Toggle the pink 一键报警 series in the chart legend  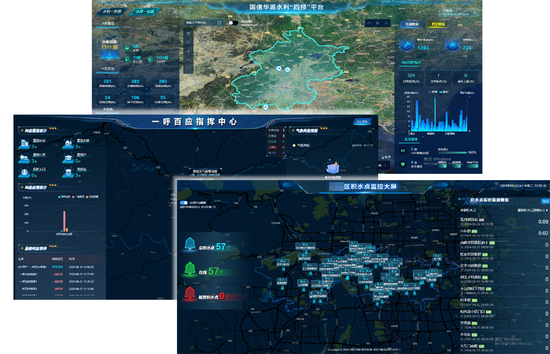click(77, 197)
